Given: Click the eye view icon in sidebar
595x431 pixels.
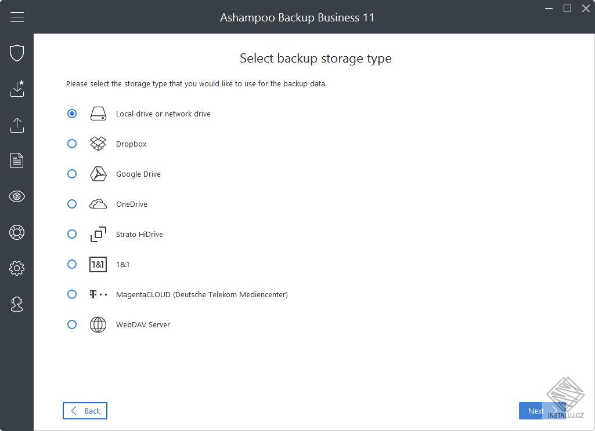Looking at the screenshot, I should coord(17,196).
